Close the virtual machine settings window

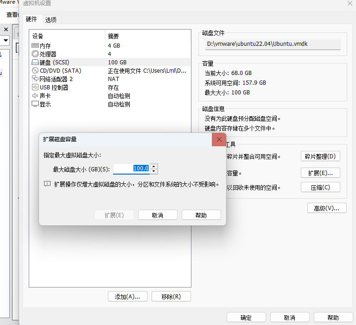click(350, 3)
